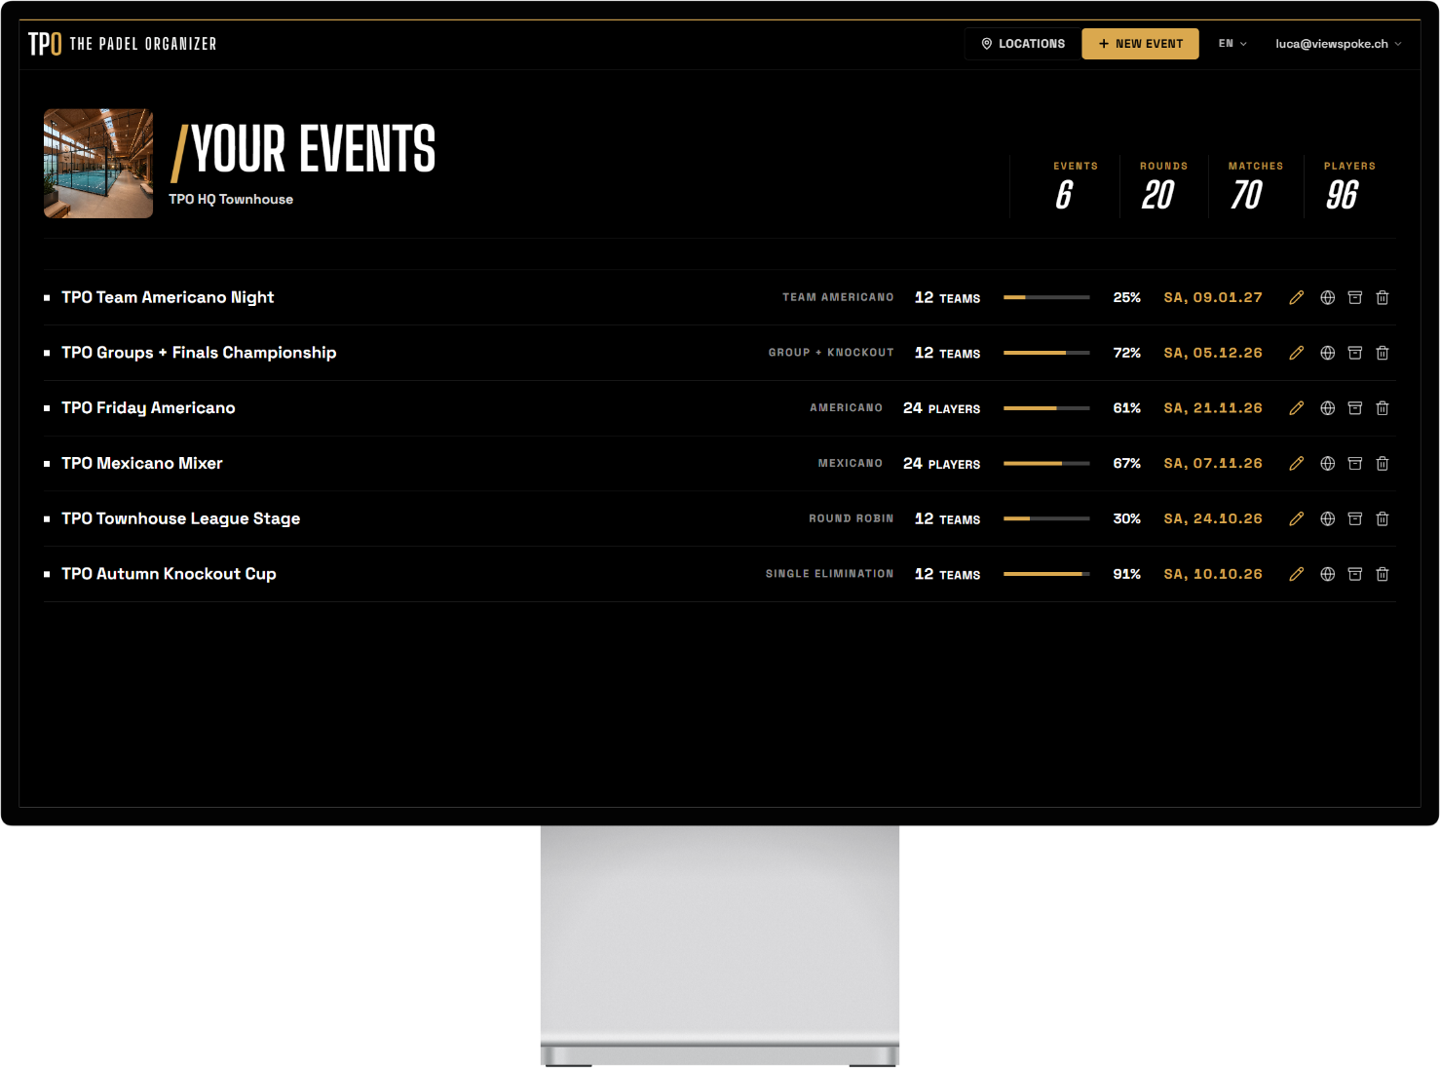Archive the TPO Friday Americano event

[x=1354, y=408]
